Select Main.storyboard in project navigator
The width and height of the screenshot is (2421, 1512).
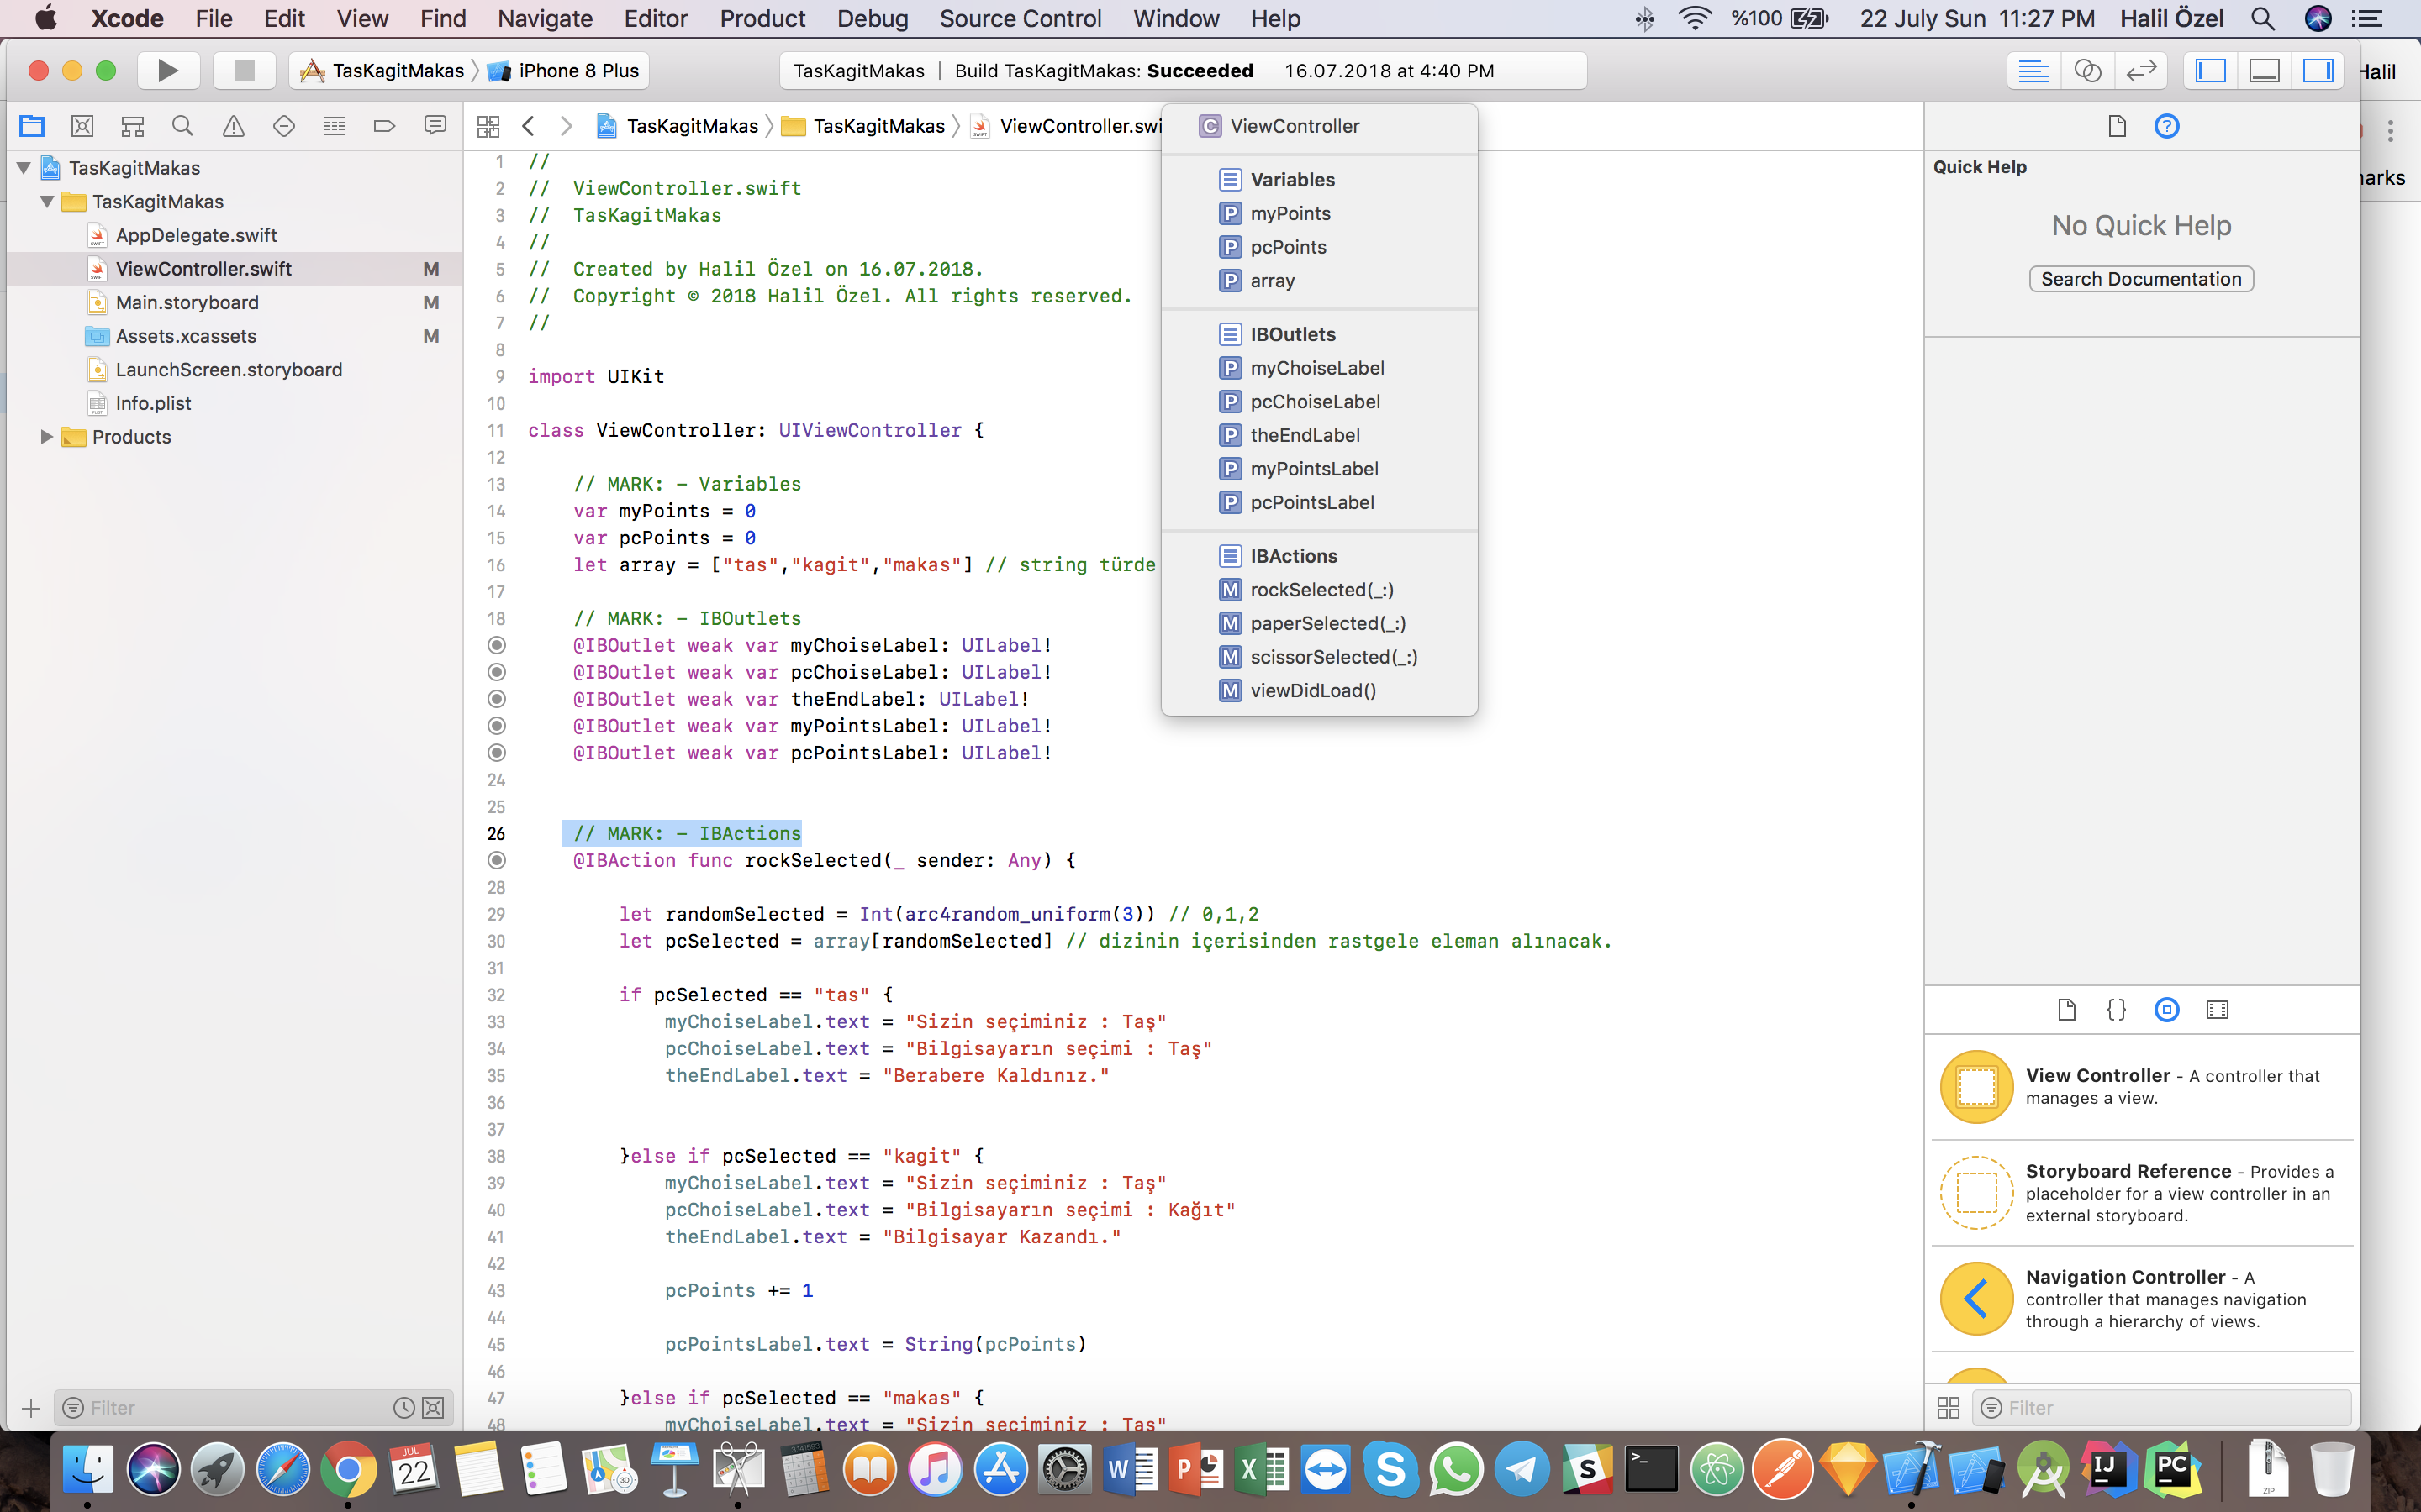coord(187,302)
